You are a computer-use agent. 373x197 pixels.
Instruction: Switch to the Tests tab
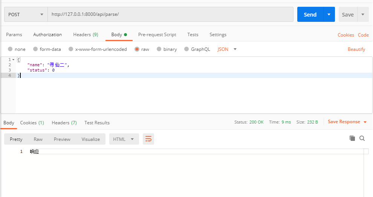pyautogui.click(x=193, y=35)
